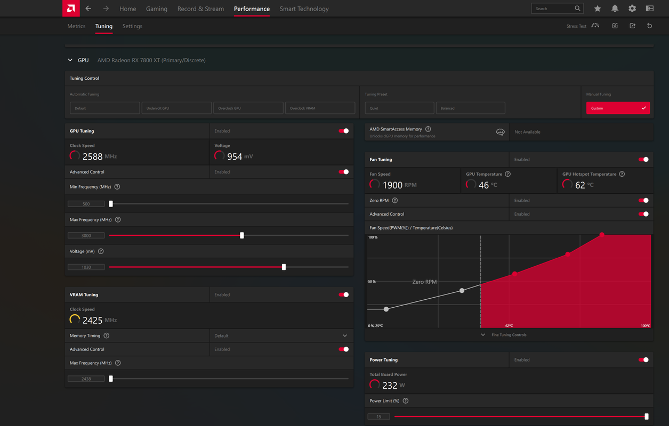
Task: Disable the Power Tuning toggle
Action: [x=643, y=360]
